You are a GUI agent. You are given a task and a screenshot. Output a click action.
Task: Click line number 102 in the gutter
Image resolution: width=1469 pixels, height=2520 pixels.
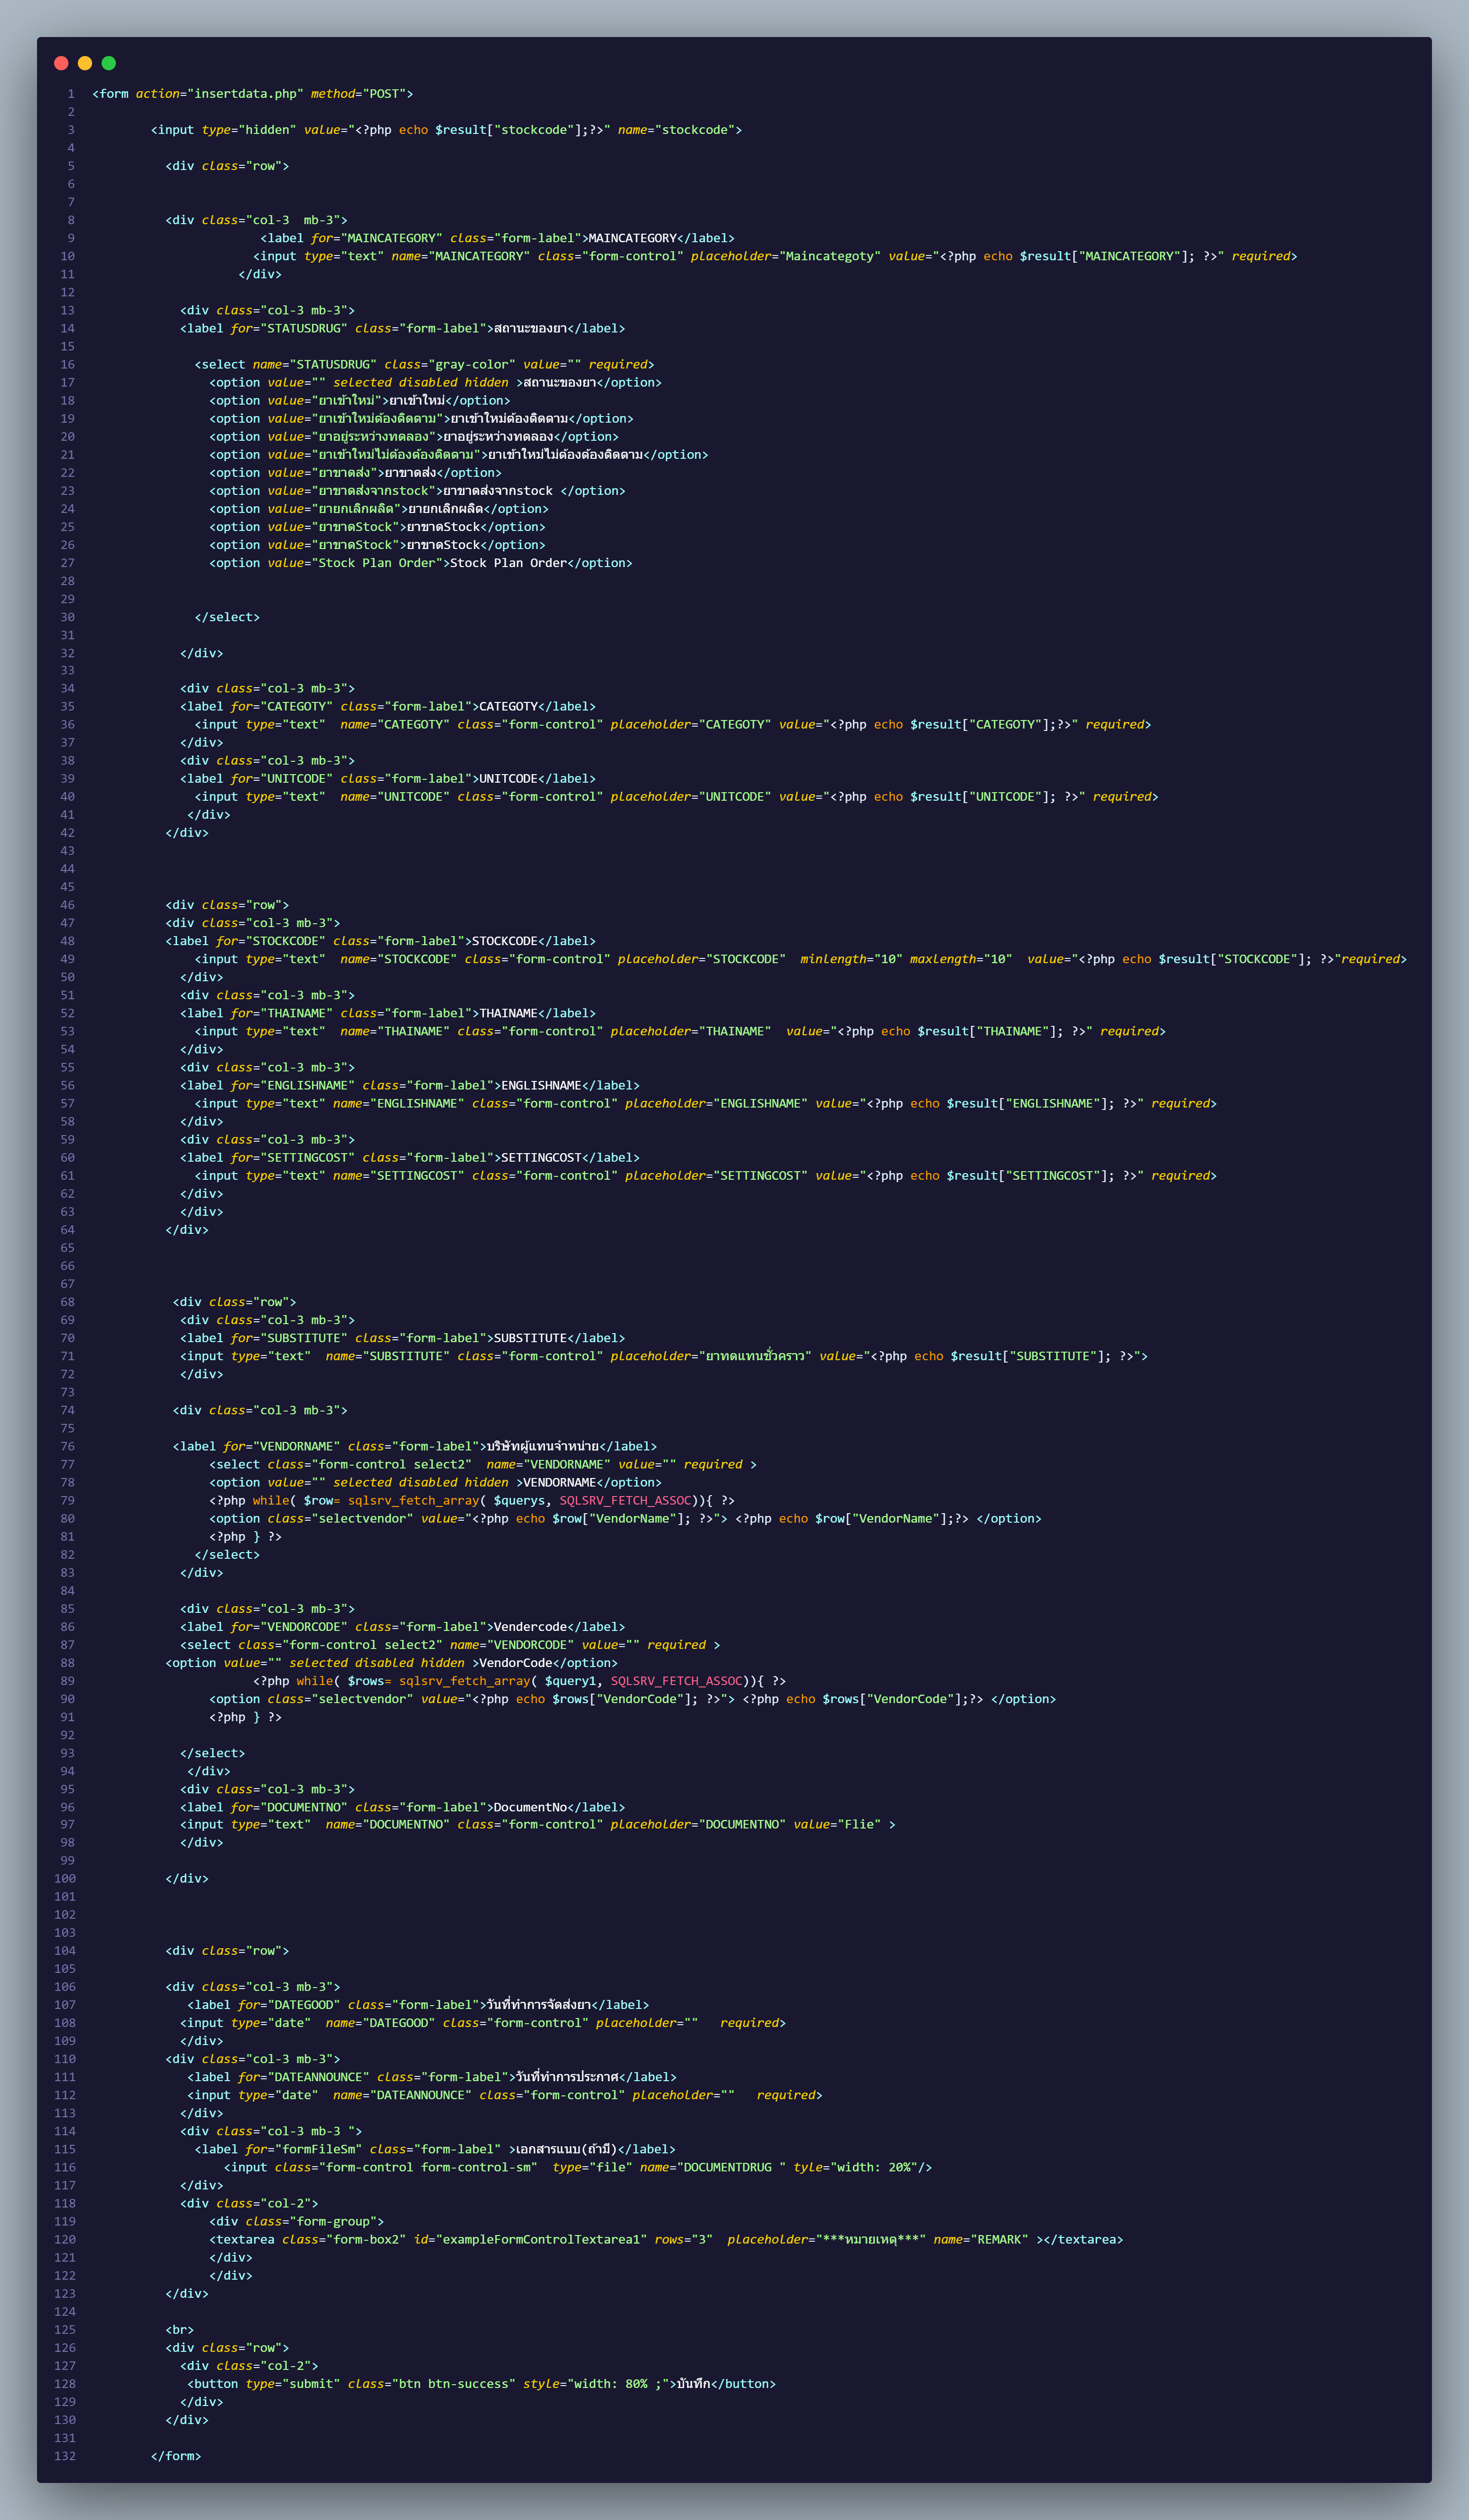point(65,1914)
